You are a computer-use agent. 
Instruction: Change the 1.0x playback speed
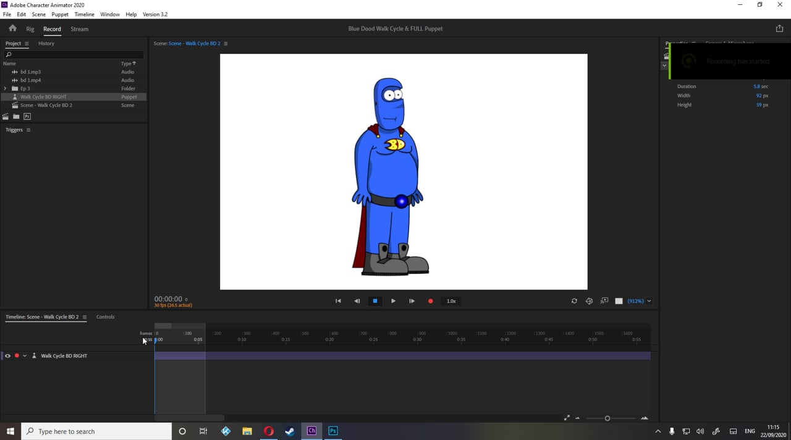tap(451, 301)
